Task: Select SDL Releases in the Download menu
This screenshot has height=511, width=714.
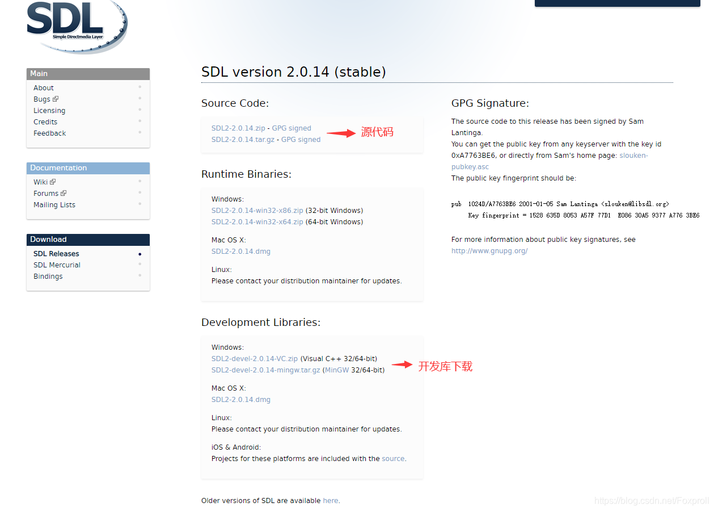Action: pyautogui.click(x=56, y=253)
